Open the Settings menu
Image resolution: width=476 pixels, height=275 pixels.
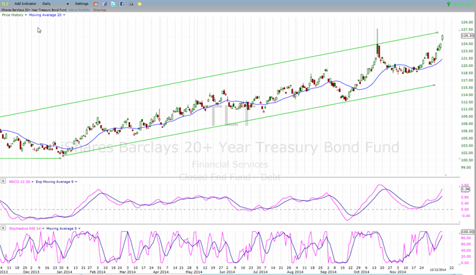(82, 4)
